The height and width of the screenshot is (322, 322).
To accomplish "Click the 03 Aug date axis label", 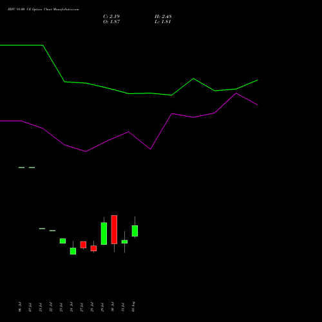I will (x=133, y=307).
